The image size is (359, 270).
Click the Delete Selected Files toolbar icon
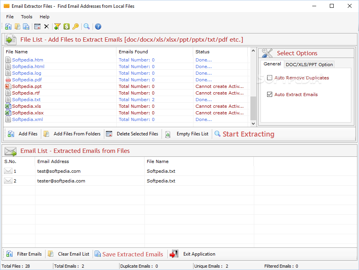click(37, 26)
